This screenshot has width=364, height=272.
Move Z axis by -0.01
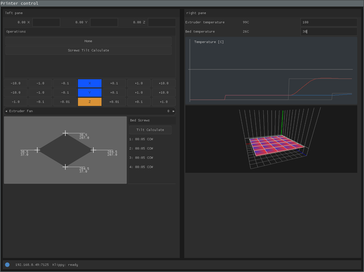[65, 102]
